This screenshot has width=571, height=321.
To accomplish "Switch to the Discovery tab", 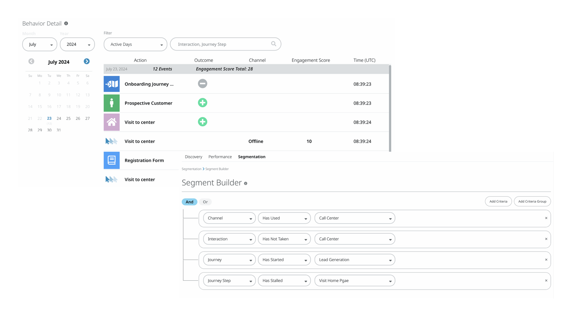I will pos(193,157).
